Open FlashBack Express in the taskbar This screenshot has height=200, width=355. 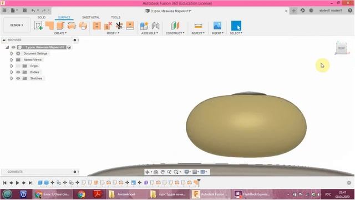coord(252,194)
